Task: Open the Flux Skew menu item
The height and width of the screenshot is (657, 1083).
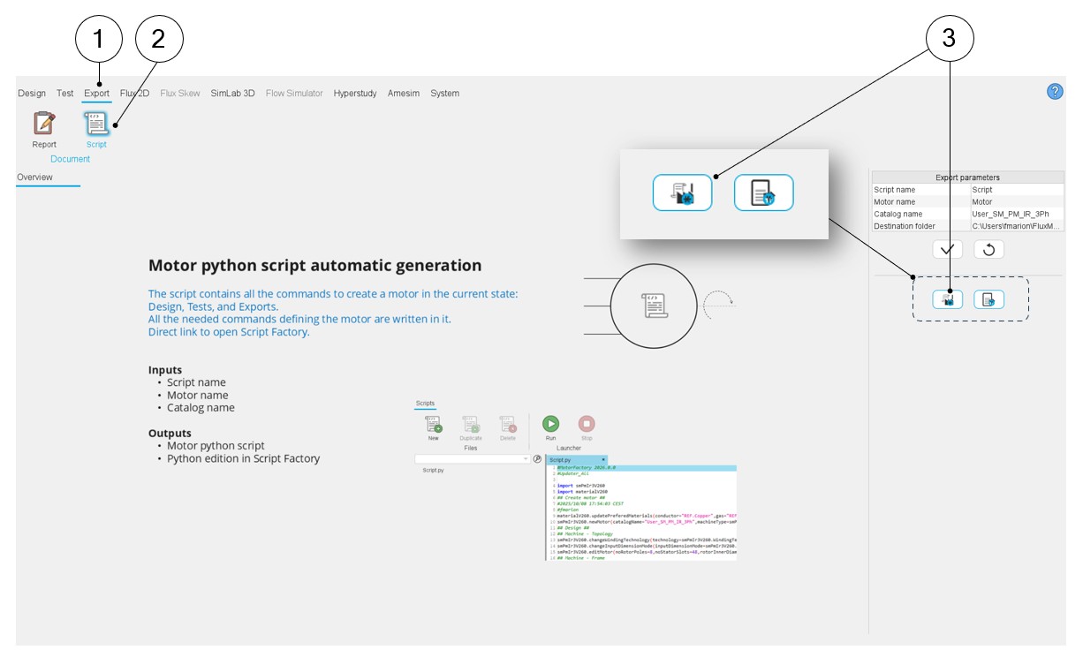Action: (x=180, y=94)
